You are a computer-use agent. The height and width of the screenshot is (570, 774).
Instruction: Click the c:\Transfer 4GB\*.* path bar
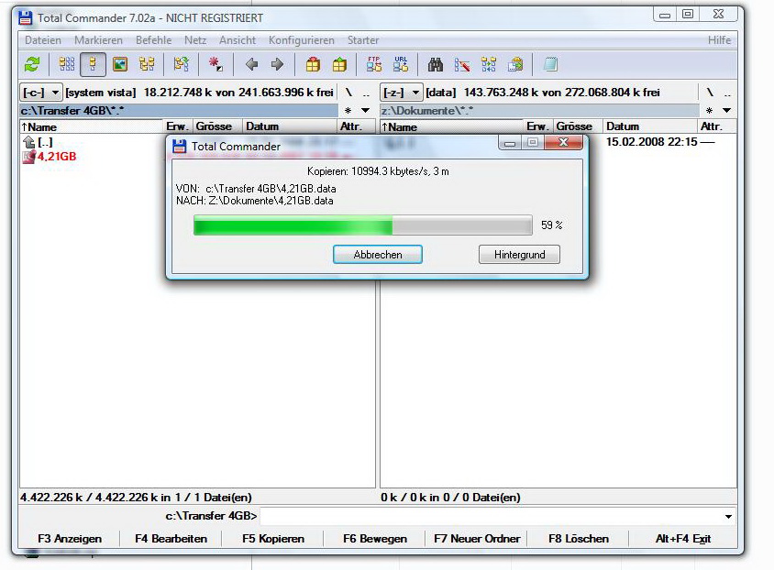(179, 111)
